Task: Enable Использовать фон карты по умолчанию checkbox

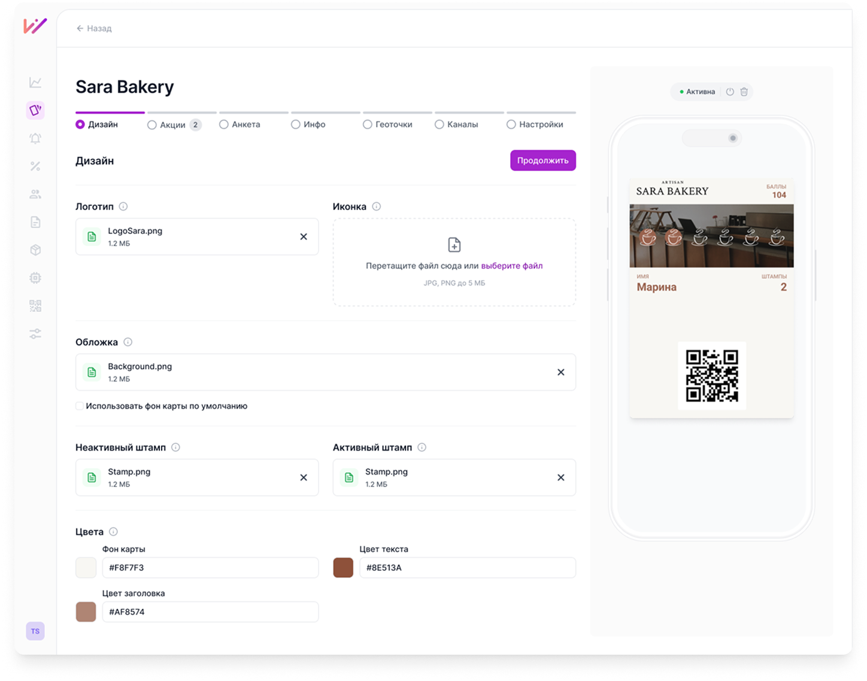Action: tap(80, 406)
